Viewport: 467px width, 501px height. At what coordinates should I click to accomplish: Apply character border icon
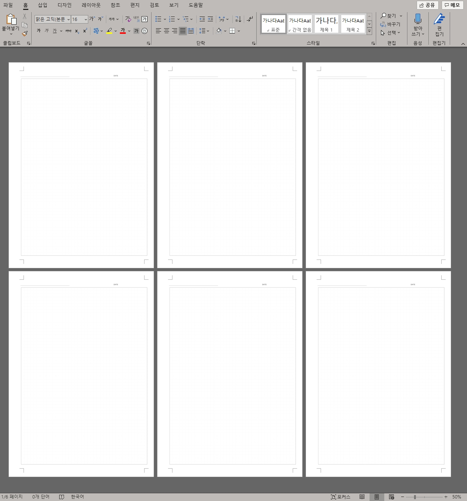[145, 19]
